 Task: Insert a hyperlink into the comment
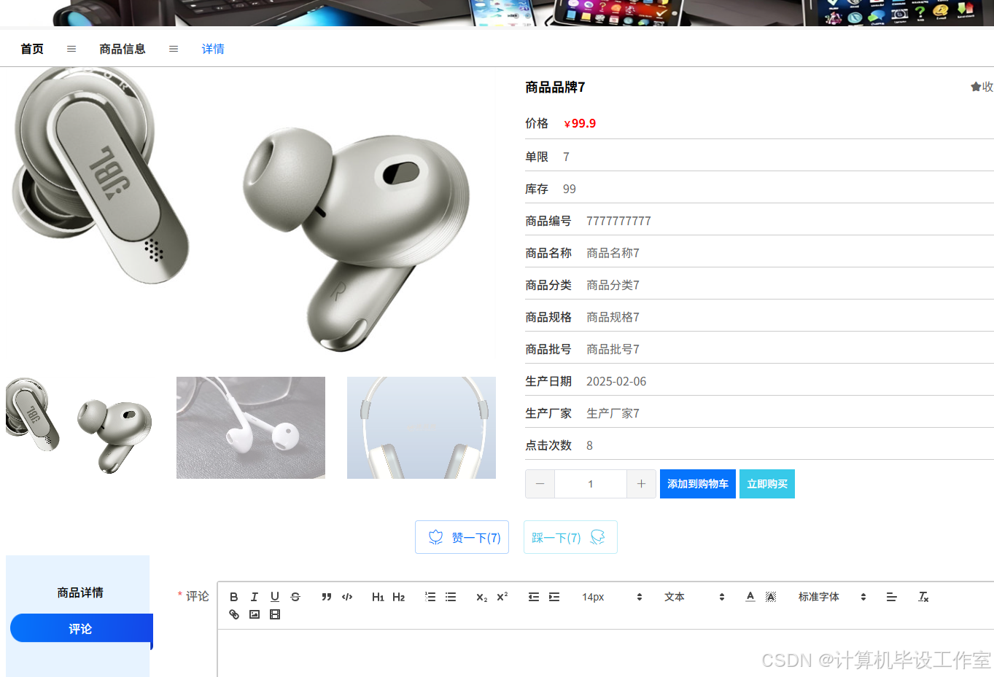234,614
